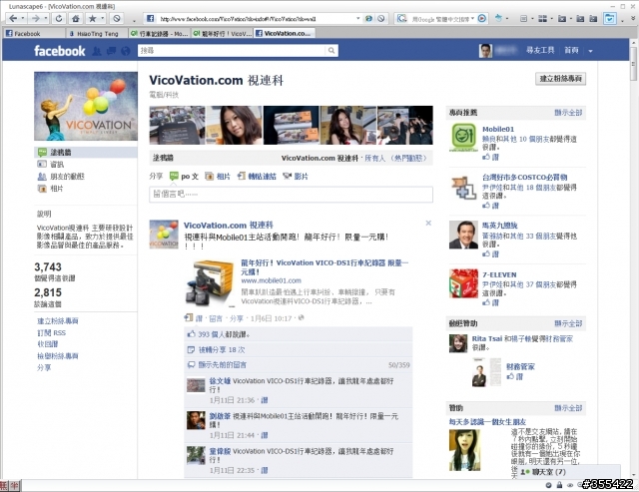Select 相片 in the left sidebar
Image resolution: width=639 pixels, height=492 pixels.
click(57, 189)
